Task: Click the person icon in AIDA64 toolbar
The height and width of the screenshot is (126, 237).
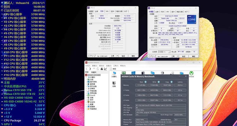Action: (x=102, y=69)
